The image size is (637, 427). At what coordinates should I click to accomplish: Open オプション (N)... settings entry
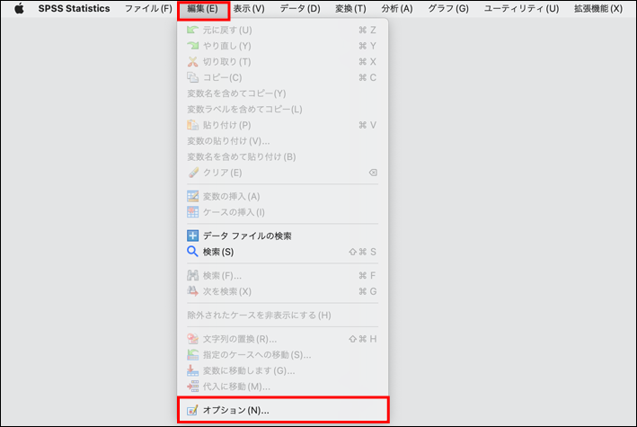283,410
